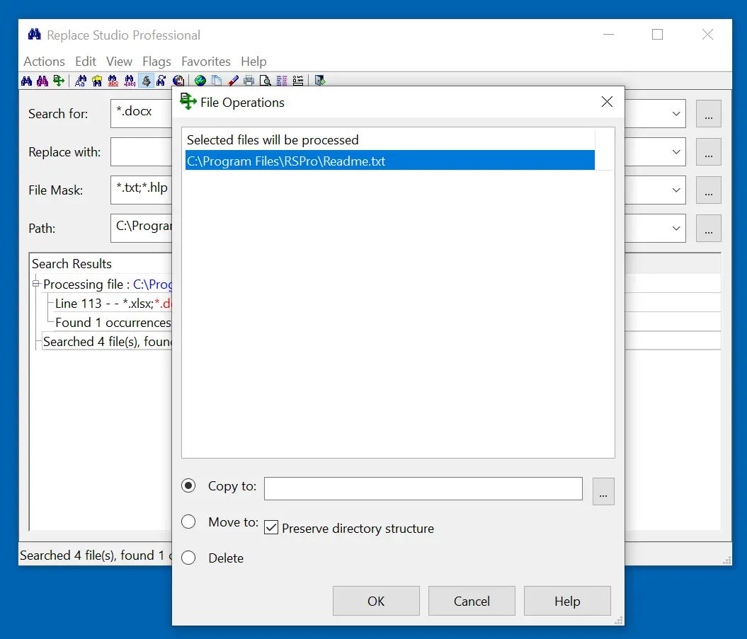This screenshot has height=639, width=747.
Task: Click the File Operations dialog title icon
Action: 188,101
